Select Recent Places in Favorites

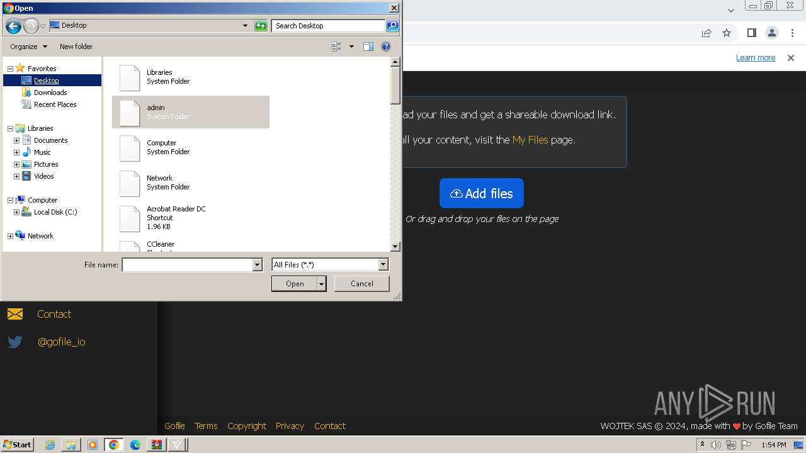click(55, 104)
